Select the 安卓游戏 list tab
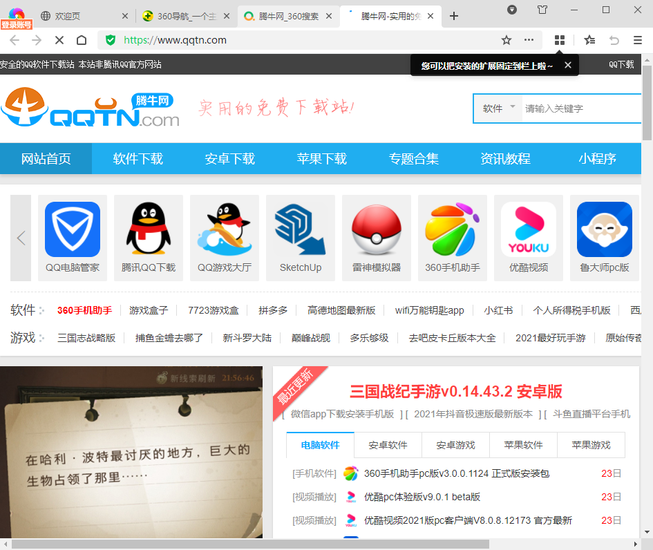This screenshot has width=653, height=550. 455,445
